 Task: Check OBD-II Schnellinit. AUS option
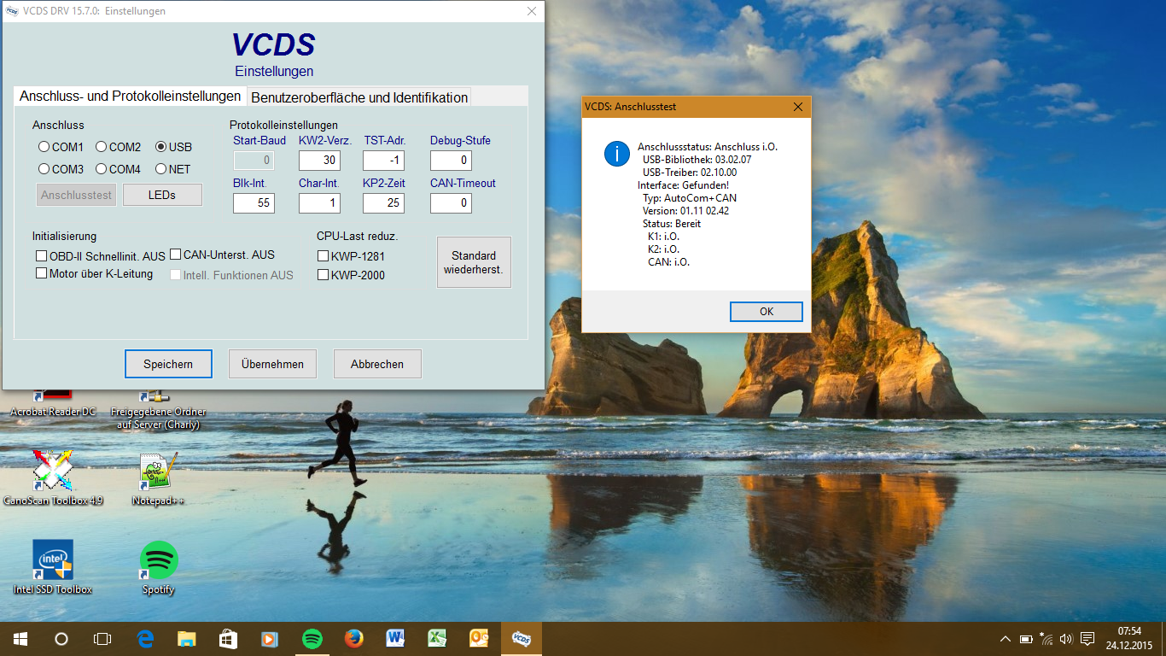(x=42, y=255)
